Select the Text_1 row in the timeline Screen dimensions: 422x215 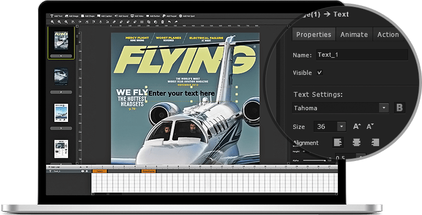pos(68,171)
